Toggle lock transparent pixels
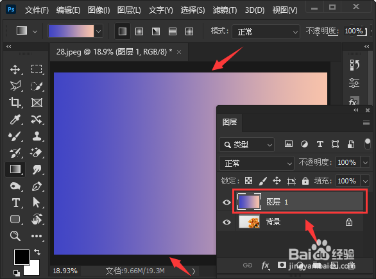376x279 pixels. coord(249,181)
